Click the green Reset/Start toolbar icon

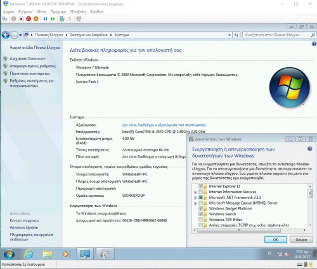click(53, 19)
